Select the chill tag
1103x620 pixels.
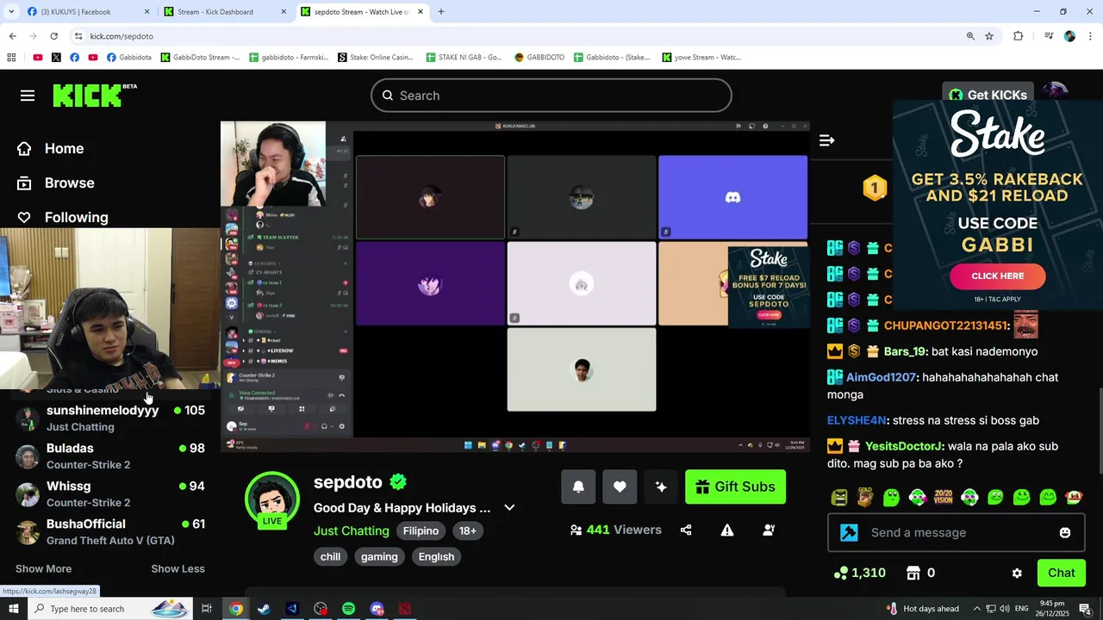click(330, 556)
